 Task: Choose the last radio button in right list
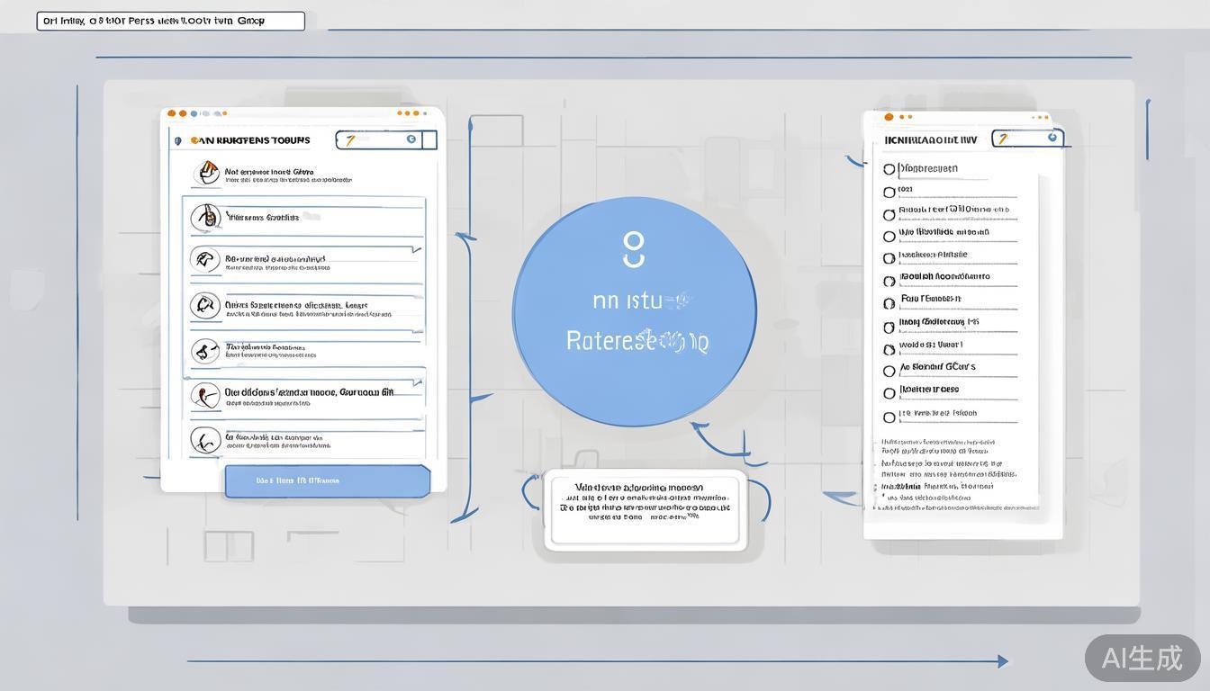[x=889, y=417]
